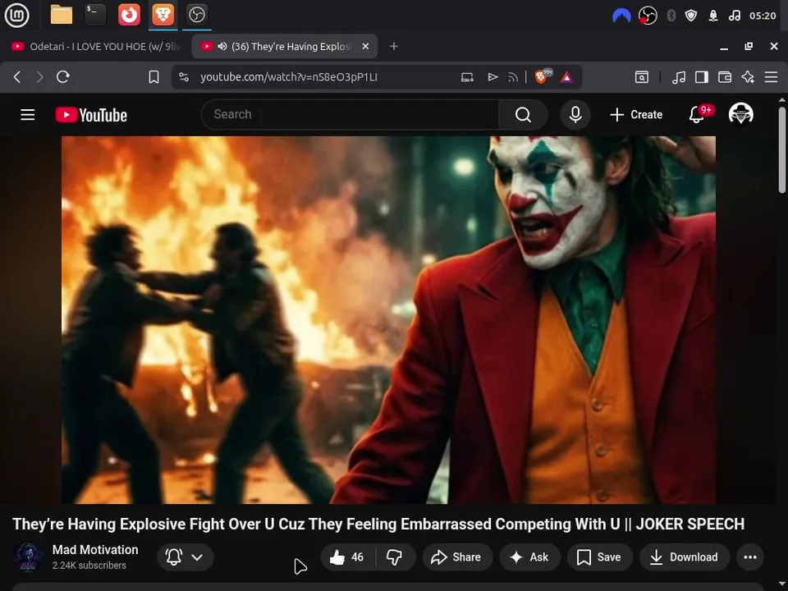Click the install app icon in address bar
Screen dimensions: 788x591
467,77
